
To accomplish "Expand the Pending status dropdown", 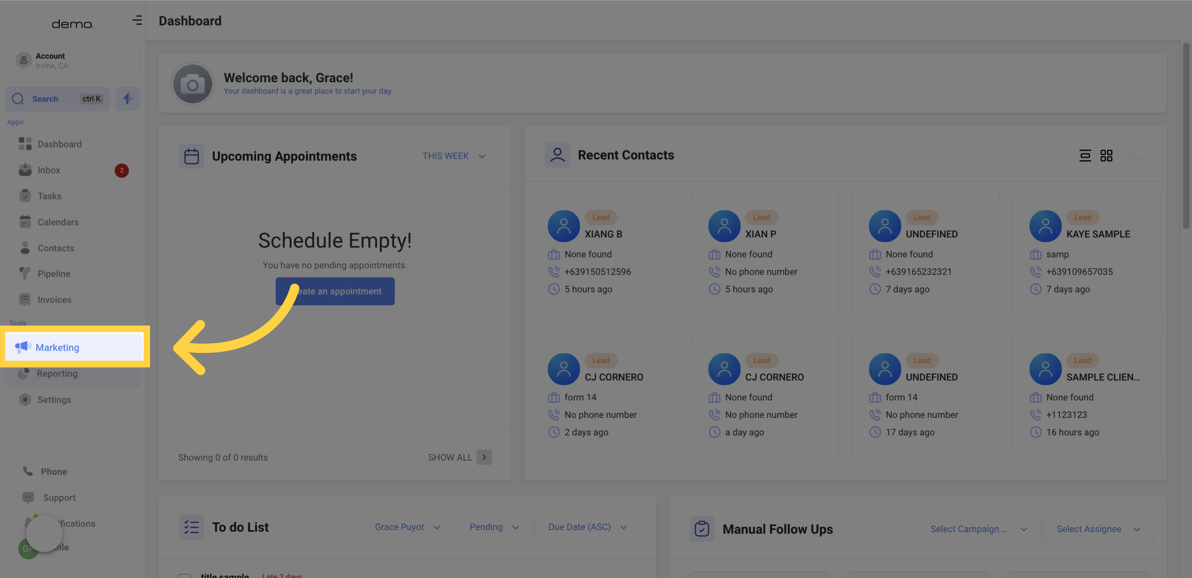I will [494, 527].
